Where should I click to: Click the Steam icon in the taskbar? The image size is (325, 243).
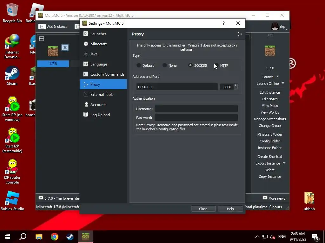(x=70, y=237)
